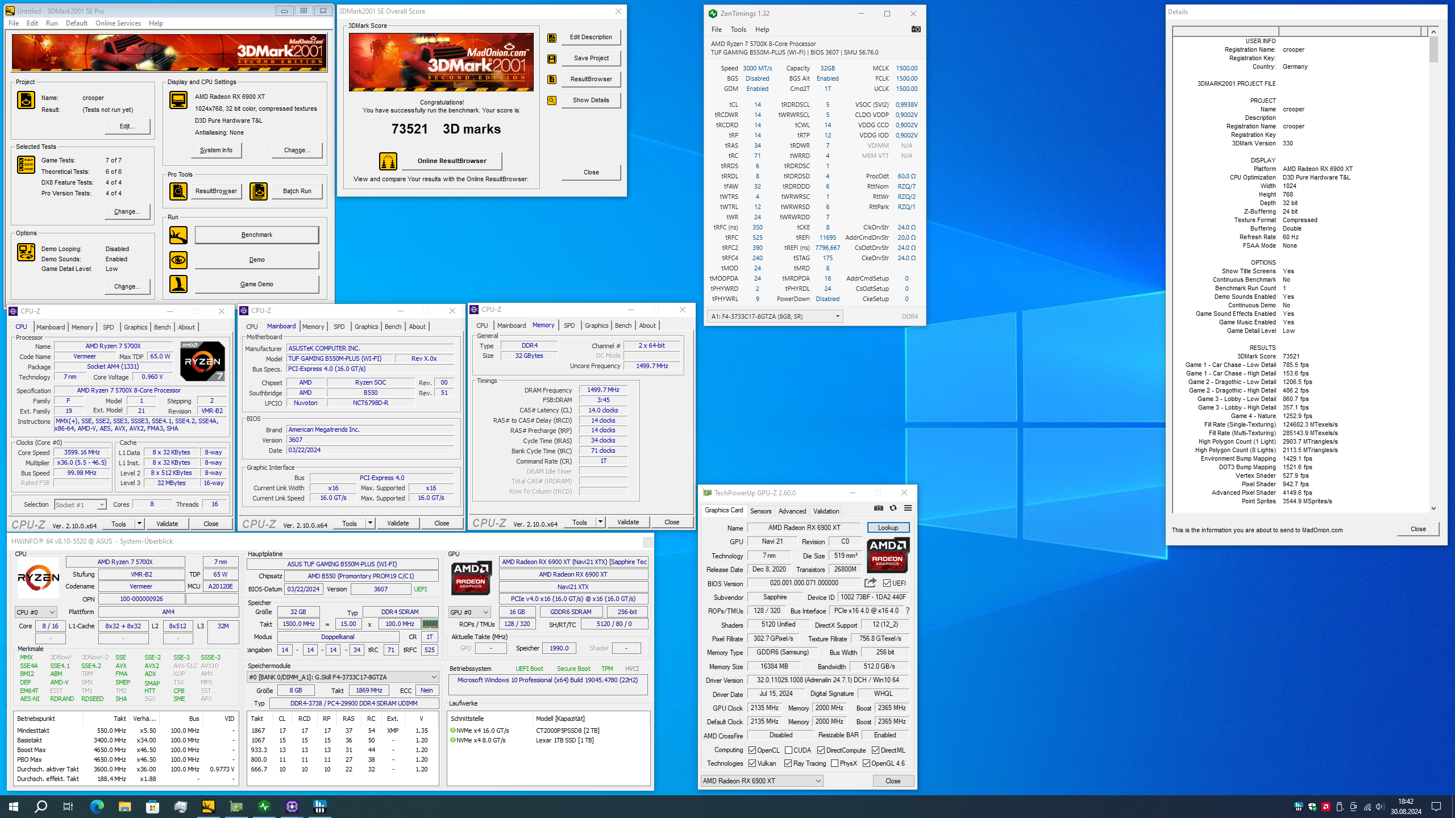This screenshot has width=1455, height=818.
Task: Switch to Advanced tab in GPU-Z
Action: (792, 511)
